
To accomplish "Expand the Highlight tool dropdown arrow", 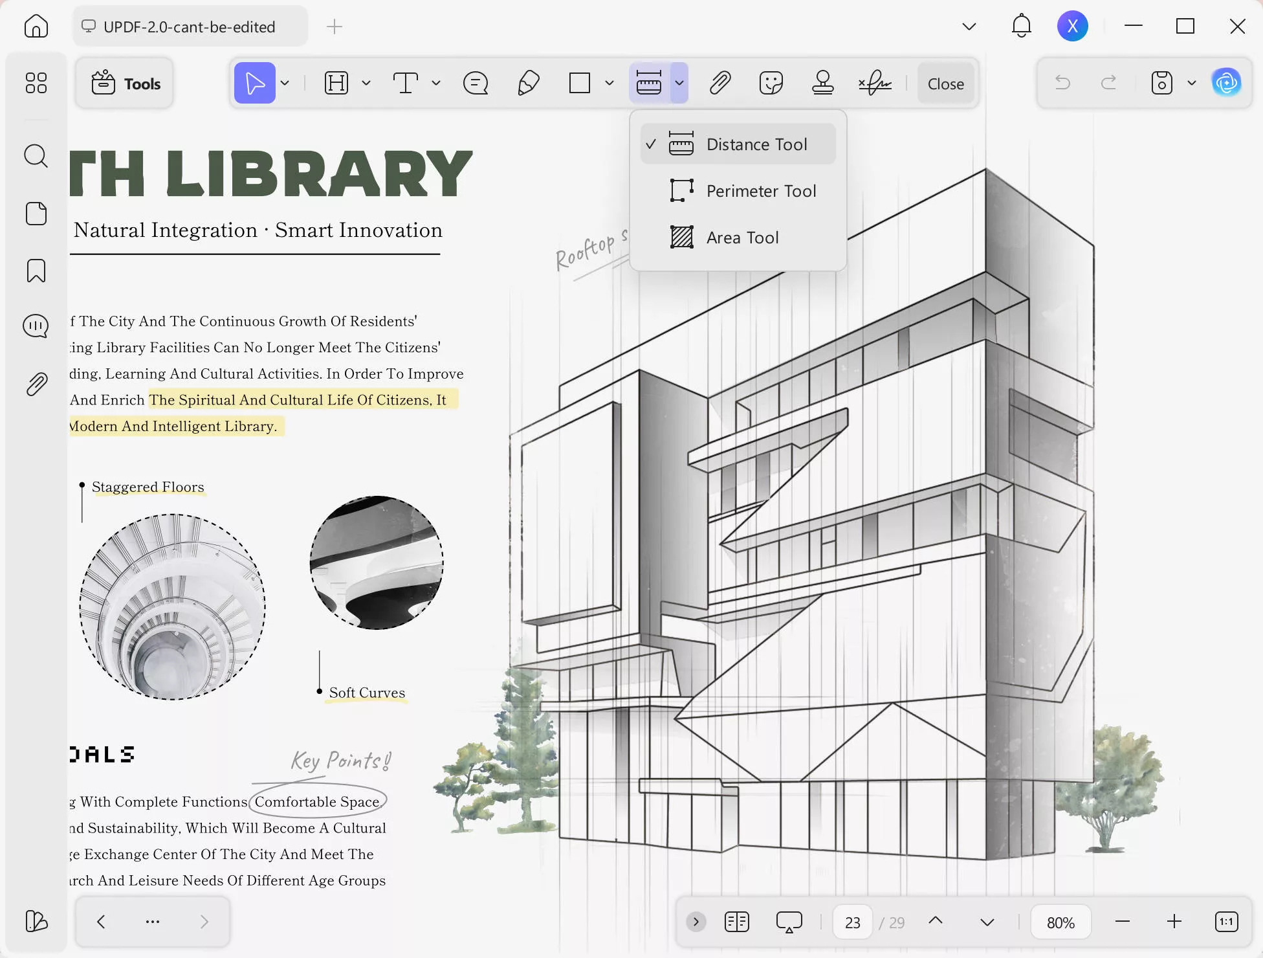I will [x=366, y=84].
